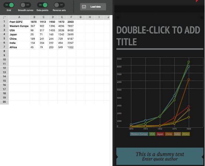Click the red corner ribbon icon
The height and width of the screenshot is (166, 205).
pos(197,1)
